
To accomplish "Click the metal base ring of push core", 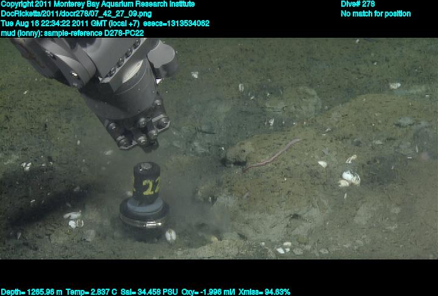I will click(144, 222).
